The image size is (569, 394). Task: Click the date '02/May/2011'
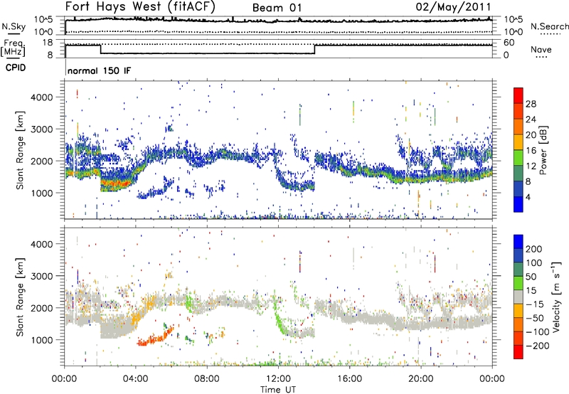pos(453,6)
